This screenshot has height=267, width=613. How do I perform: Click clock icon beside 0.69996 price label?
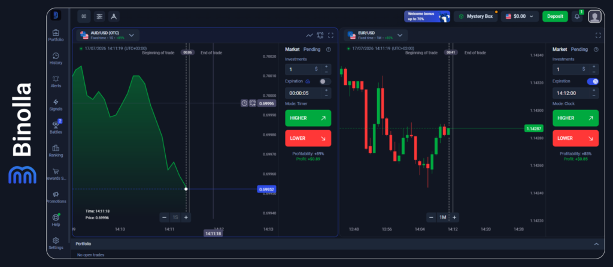coord(244,103)
